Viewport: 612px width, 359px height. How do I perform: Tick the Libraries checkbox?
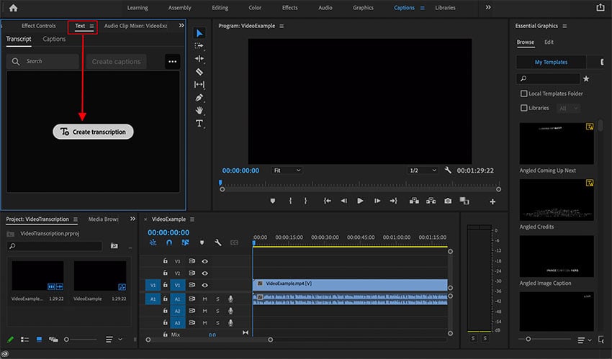(523, 108)
